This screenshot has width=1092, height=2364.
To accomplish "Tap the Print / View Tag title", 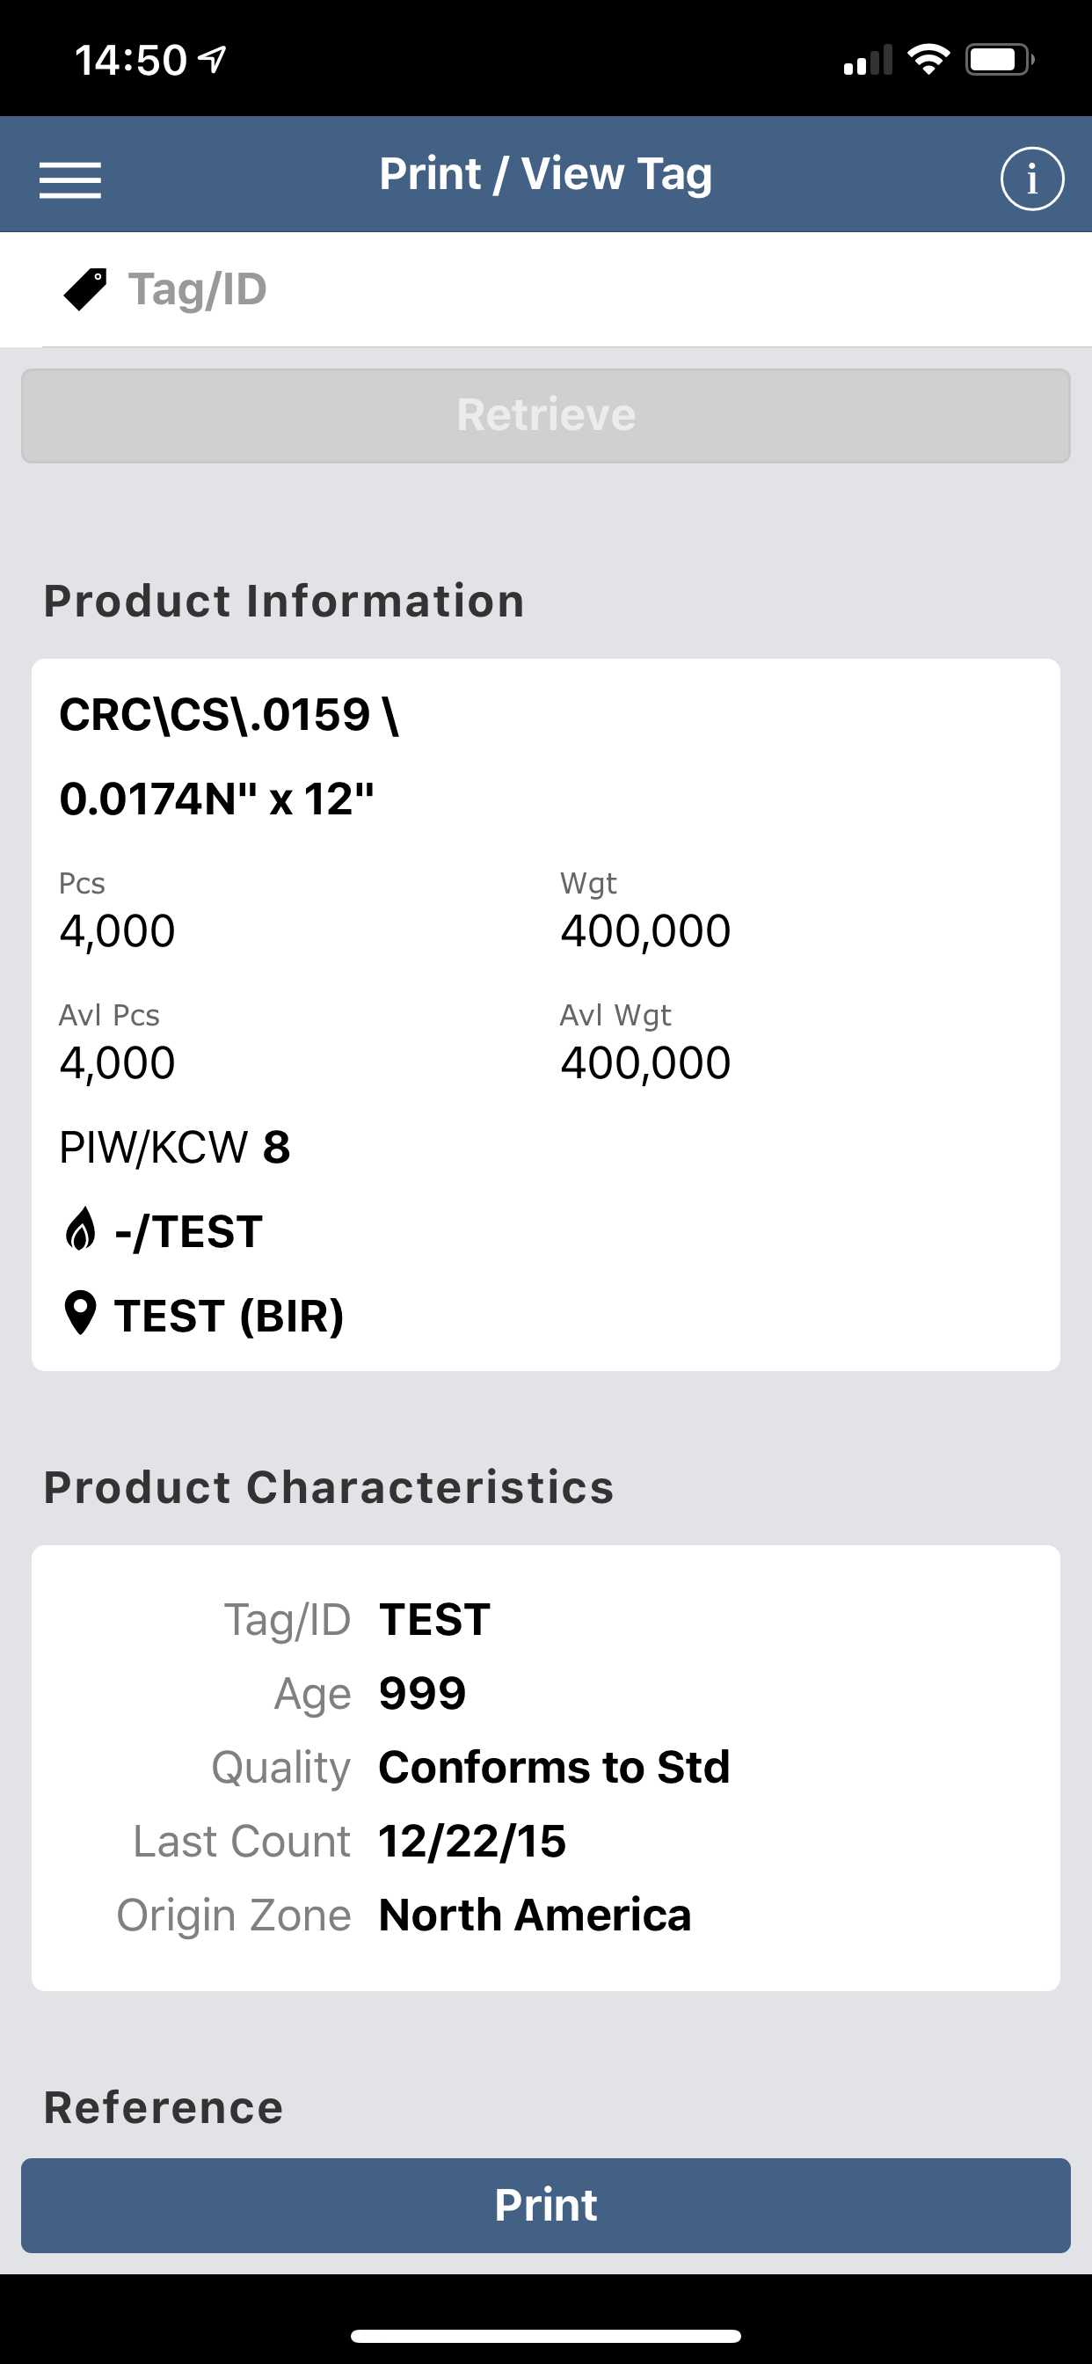I will (x=546, y=174).
